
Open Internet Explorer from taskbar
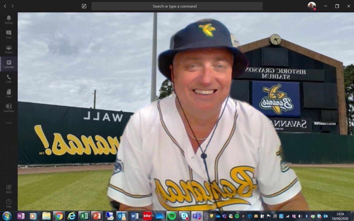click(72, 216)
